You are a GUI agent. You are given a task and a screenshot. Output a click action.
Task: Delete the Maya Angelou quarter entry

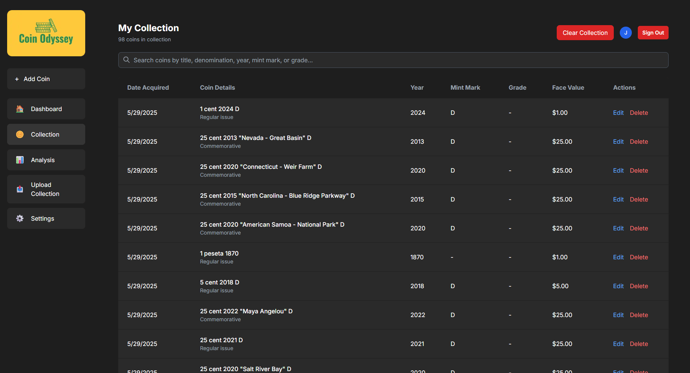639,315
